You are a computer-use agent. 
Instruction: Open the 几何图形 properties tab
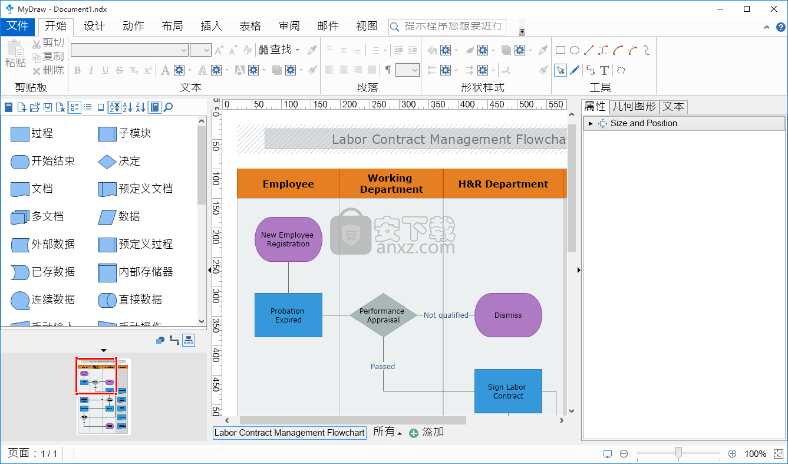[x=634, y=107]
